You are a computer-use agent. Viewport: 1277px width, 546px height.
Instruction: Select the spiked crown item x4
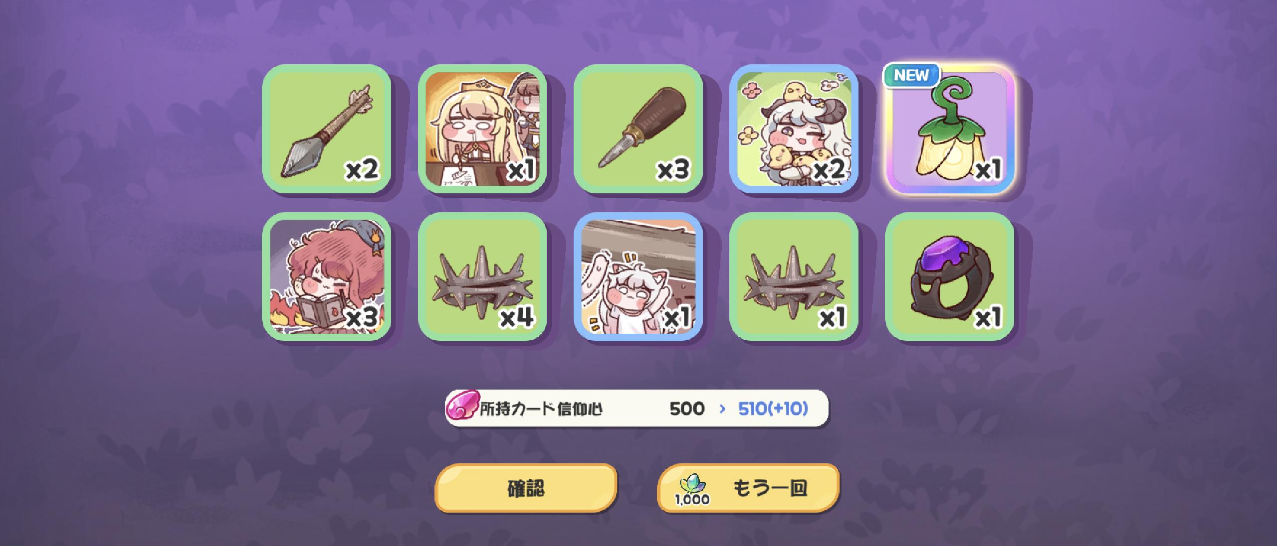[482, 276]
